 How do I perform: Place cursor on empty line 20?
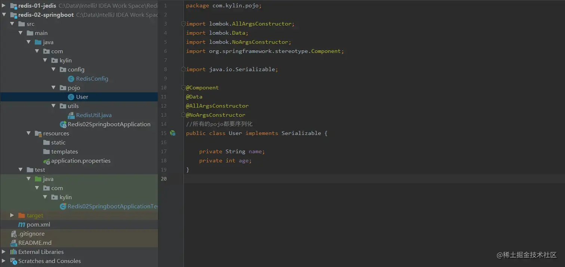[x=374, y=179]
